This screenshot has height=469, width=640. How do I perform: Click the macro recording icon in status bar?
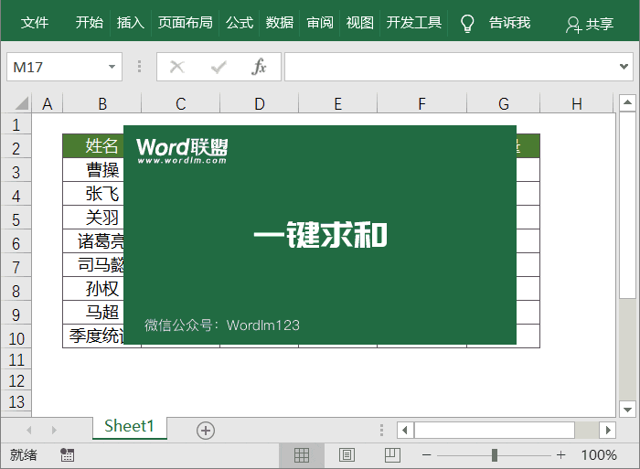pyautogui.click(x=67, y=454)
